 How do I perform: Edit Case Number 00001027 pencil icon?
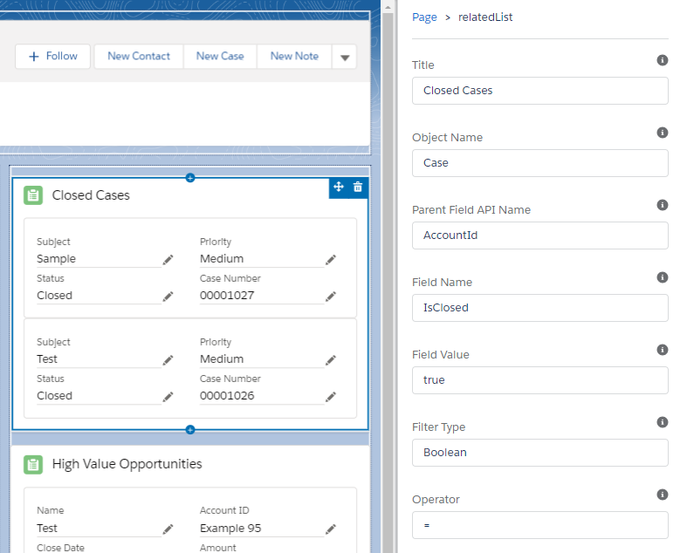point(331,297)
